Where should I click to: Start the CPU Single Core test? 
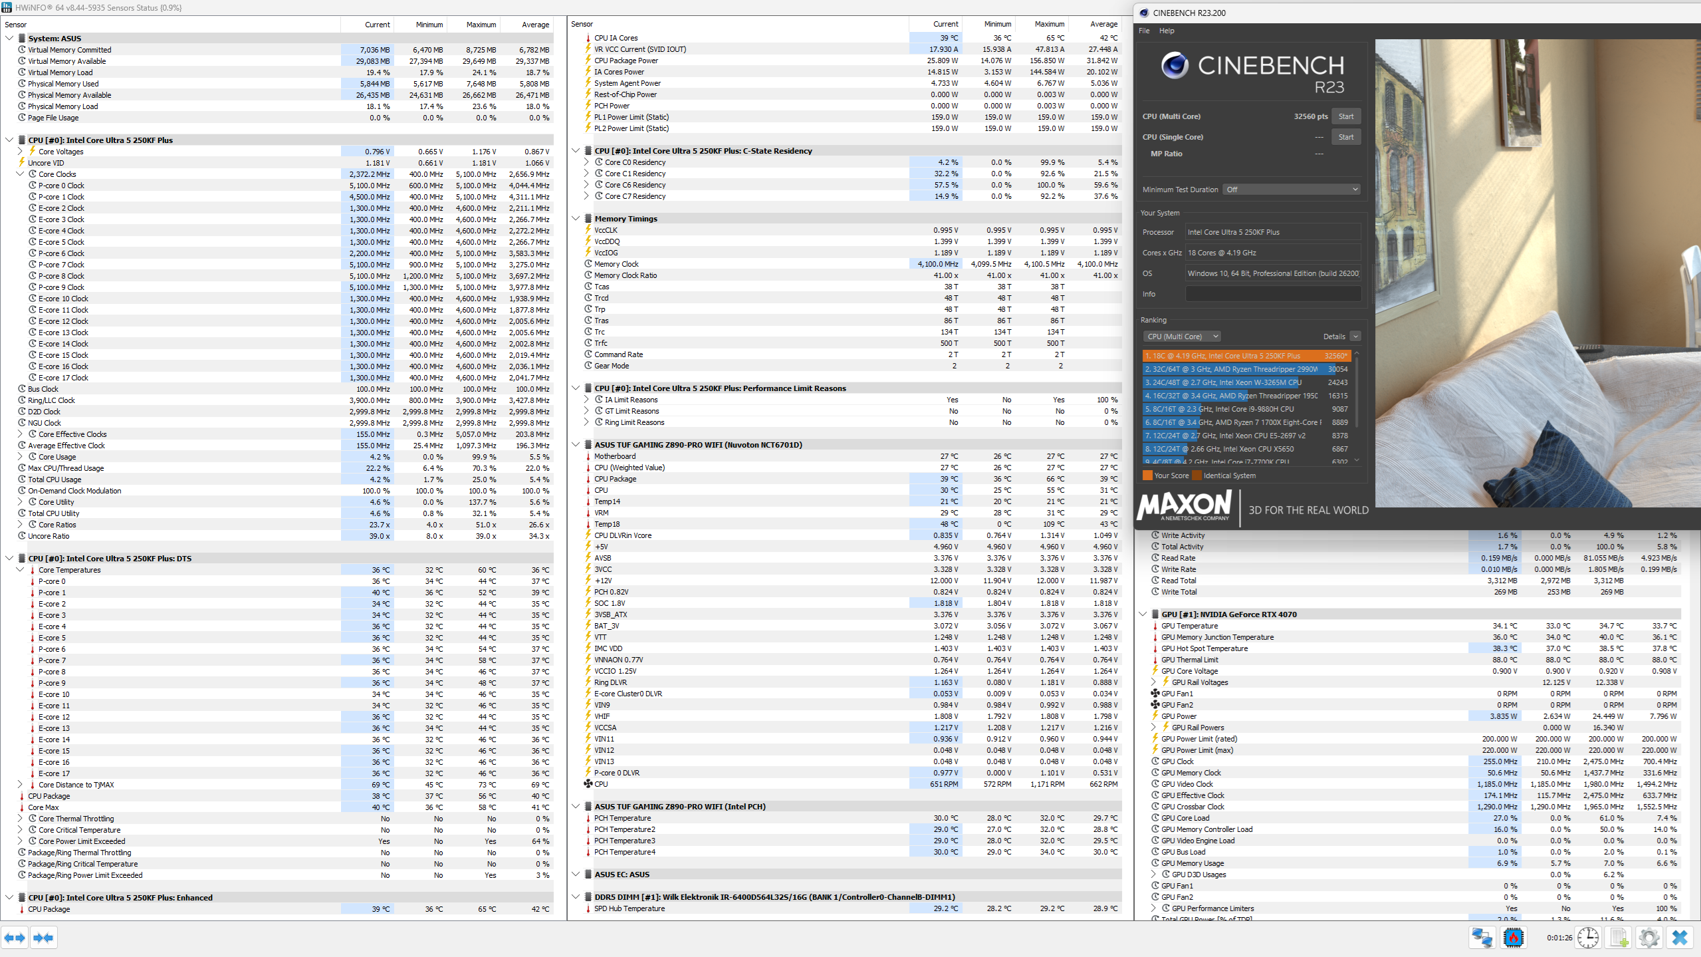[x=1345, y=137]
